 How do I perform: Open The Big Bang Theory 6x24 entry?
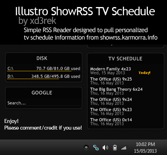[116, 89]
